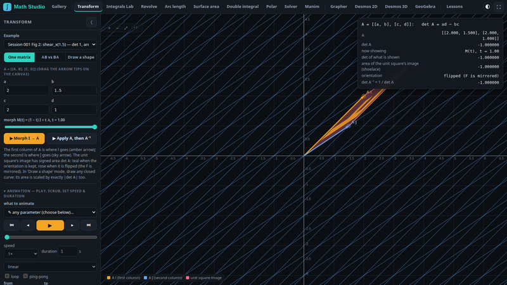Zoom out of the canvas with the minus icon
The image size is (507, 285).
(117, 28)
